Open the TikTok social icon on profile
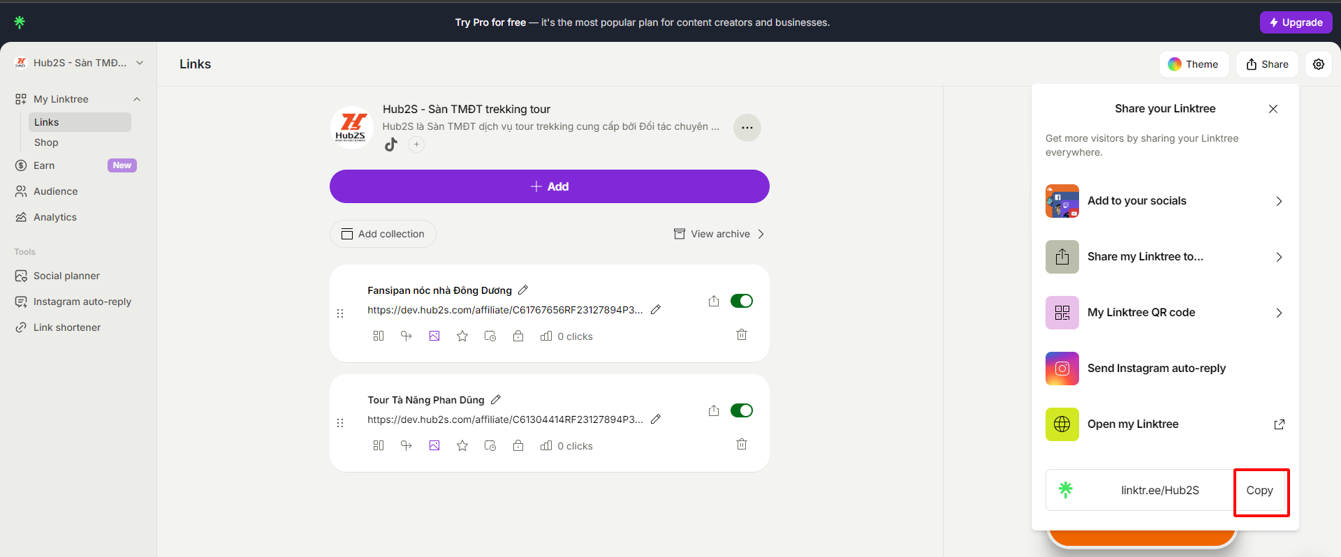Image resolution: width=1341 pixels, height=557 pixels. pyautogui.click(x=391, y=144)
